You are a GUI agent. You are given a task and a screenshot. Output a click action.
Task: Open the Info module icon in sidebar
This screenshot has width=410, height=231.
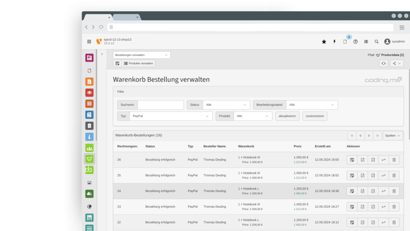click(89, 136)
